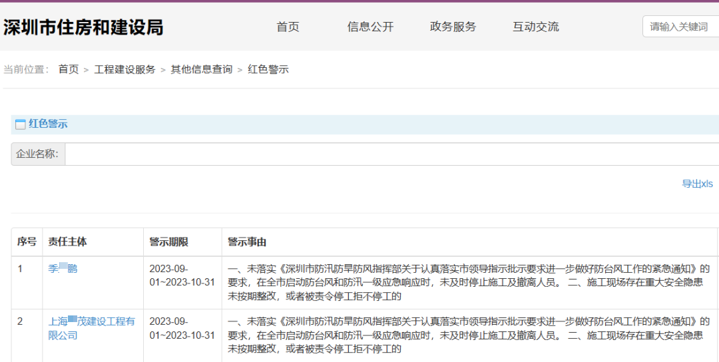Click the 序号 column header
The width and height of the screenshot is (719, 362).
click(x=27, y=242)
